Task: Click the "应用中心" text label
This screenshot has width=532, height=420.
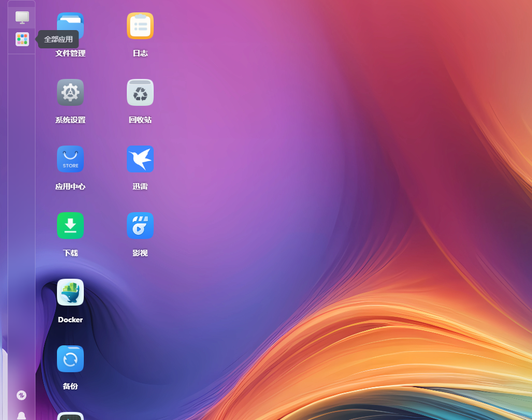Action: pyautogui.click(x=70, y=186)
